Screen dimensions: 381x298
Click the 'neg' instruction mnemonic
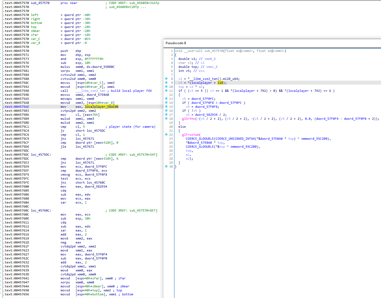pos(63,242)
